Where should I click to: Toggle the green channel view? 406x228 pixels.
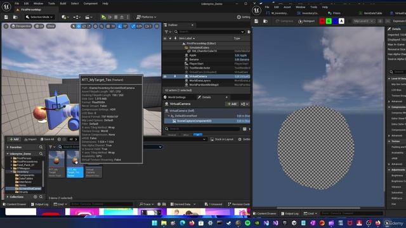[329, 21]
